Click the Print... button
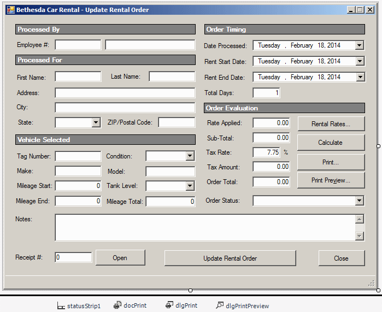This screenshot has width=382, height=312. 331,162
